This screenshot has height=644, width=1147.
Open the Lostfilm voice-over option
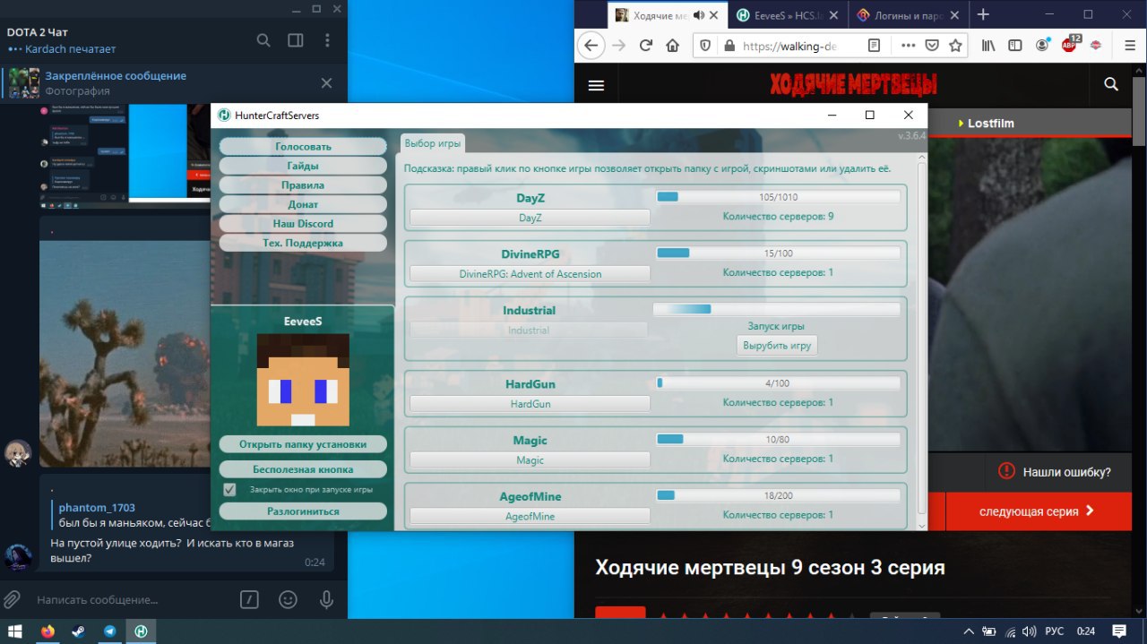986,124
